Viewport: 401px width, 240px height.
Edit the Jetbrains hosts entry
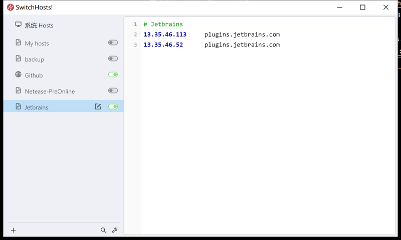98,106
